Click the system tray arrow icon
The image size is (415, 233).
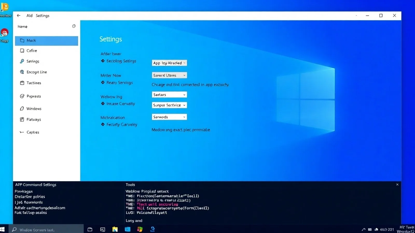pyautogui.click(x=364, y=230)
